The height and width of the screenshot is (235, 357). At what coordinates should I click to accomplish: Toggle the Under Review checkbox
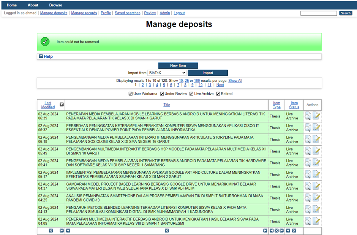click(x=162, y=94)
